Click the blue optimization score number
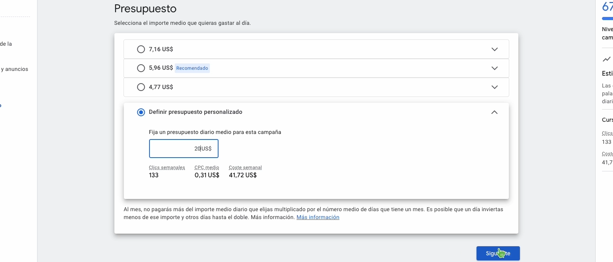Screen dimensions: 613x262 pos(607,6)
